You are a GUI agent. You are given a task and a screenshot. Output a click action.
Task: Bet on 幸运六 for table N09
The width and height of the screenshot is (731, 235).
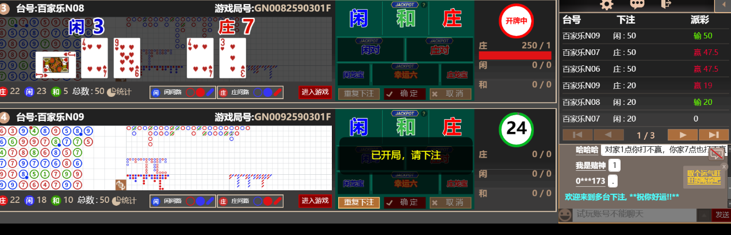(405, 183)
